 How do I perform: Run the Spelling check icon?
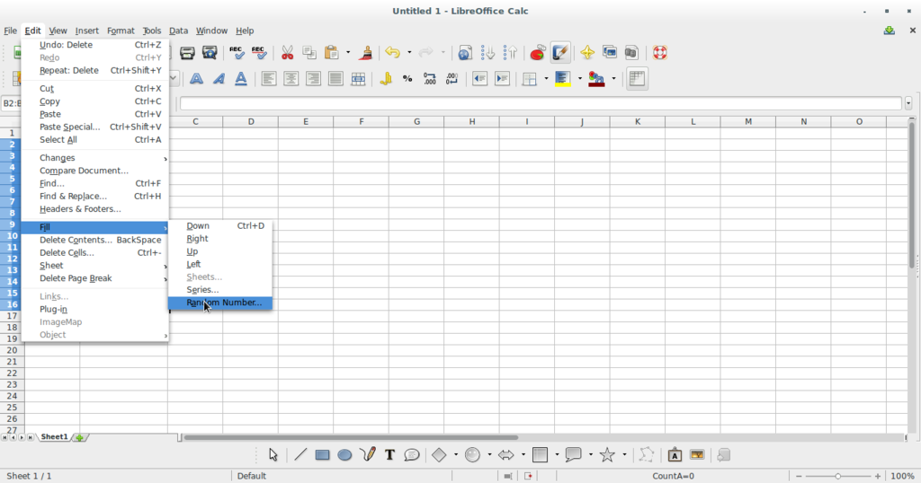point(237,53)
